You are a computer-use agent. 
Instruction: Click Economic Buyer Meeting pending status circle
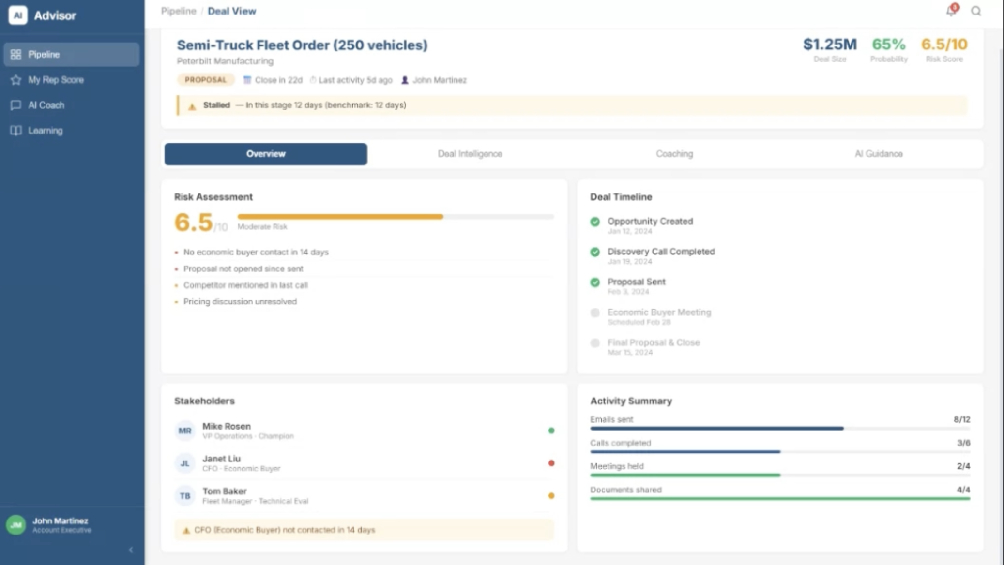pos(595,312)
